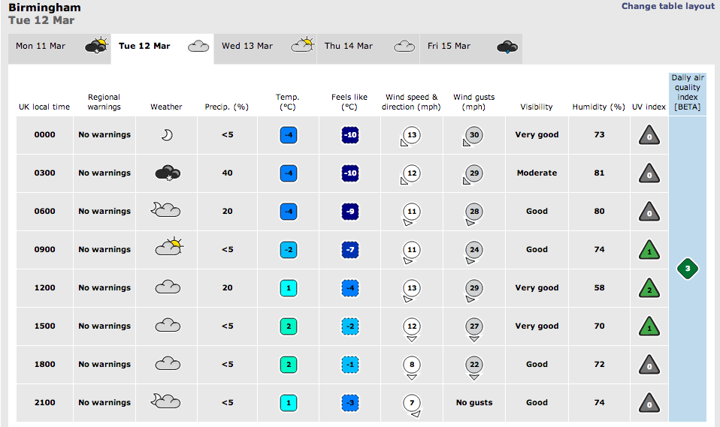The image size is (720, 427).
Task: Click the 40 precipitation value at 0300
Action: [227, 173]
